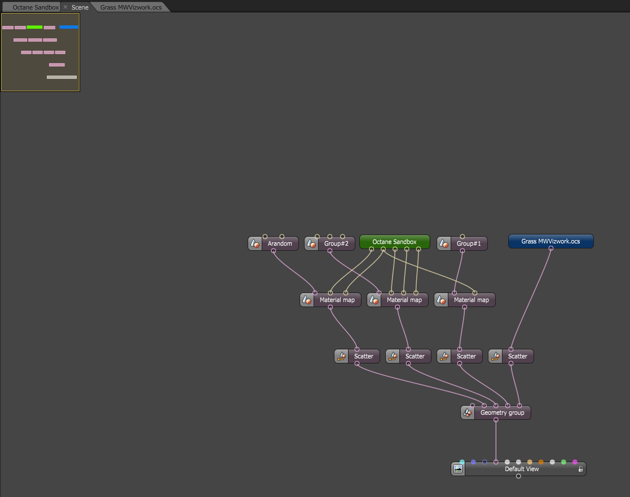Select the Group#1 node label
630x497 pixels.
point(469,243)
